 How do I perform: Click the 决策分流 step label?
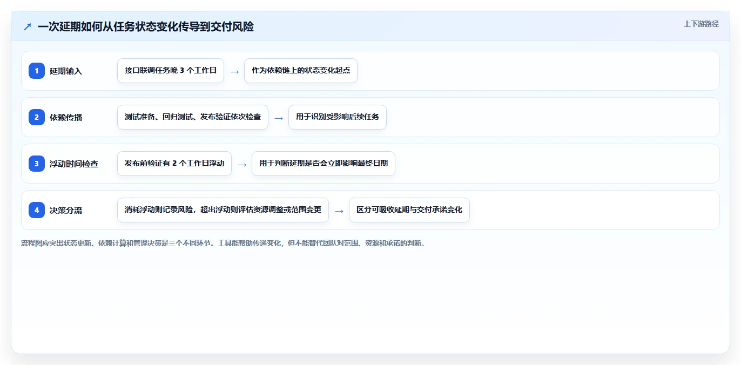(x=66, y=210)
